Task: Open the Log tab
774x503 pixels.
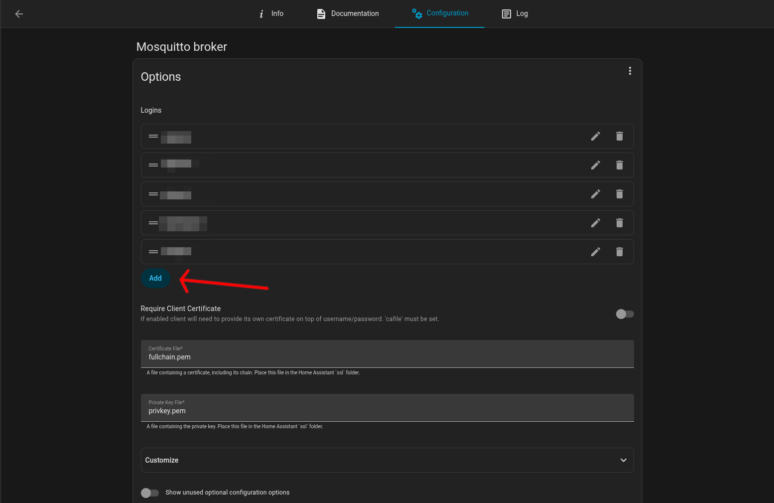Action: coord(515,13)
